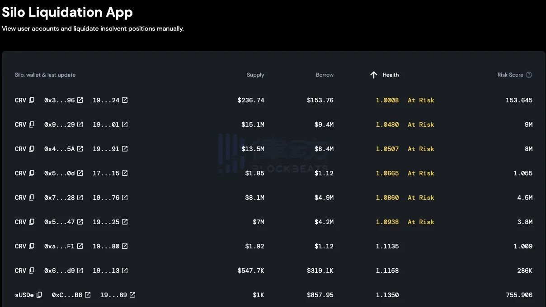Viewport: 546px width, 307px height.
Task: Copy CRV address in the 0x7...28 row
Action: point(32,197)
